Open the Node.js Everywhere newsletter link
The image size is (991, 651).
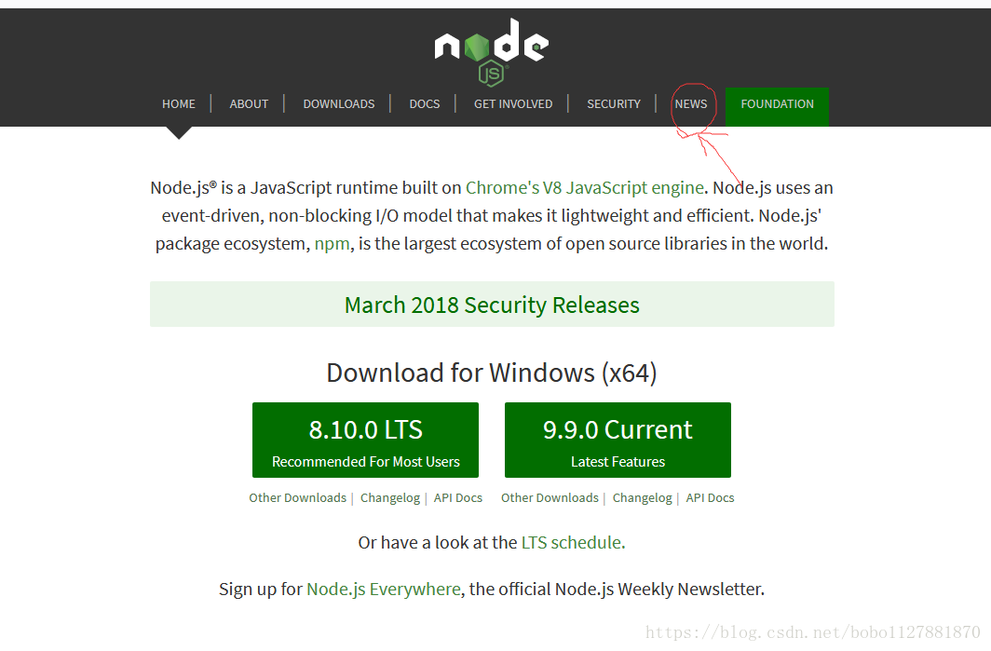tap(384, 589)
